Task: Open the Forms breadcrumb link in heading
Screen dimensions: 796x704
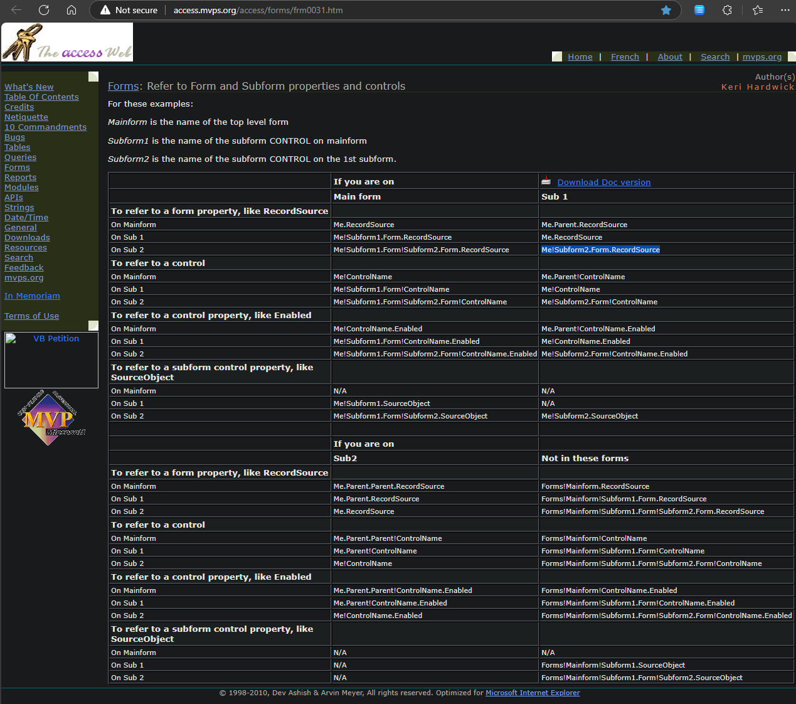Action: click(x=123, y=86)
